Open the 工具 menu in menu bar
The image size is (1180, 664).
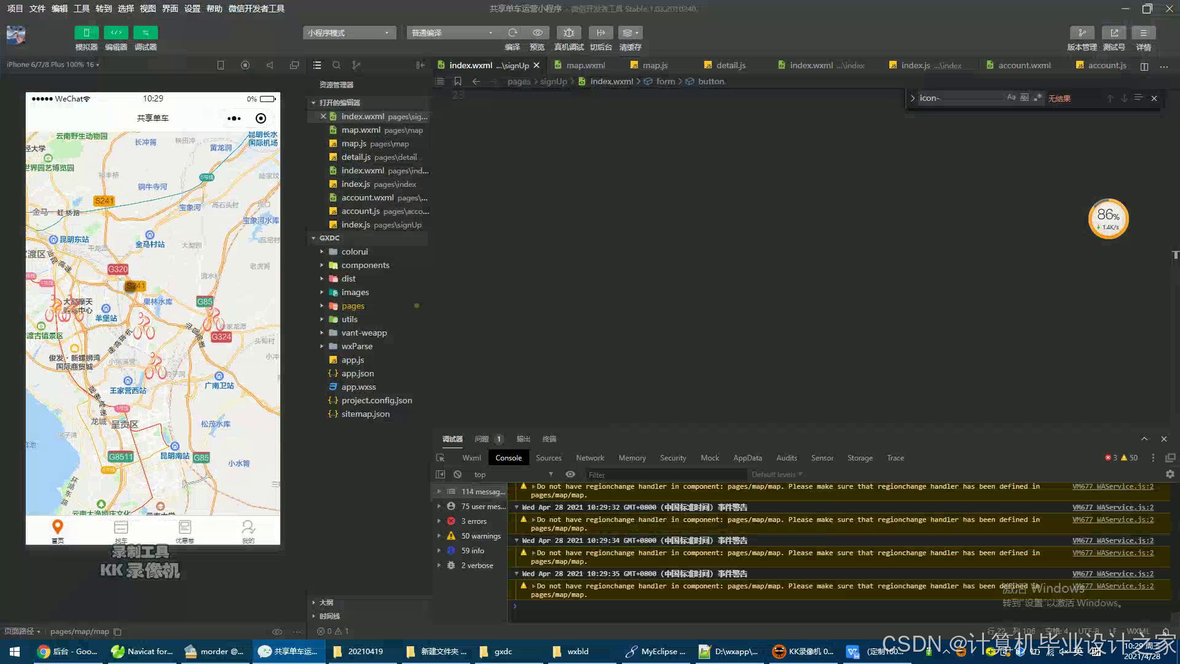point(81,9)
